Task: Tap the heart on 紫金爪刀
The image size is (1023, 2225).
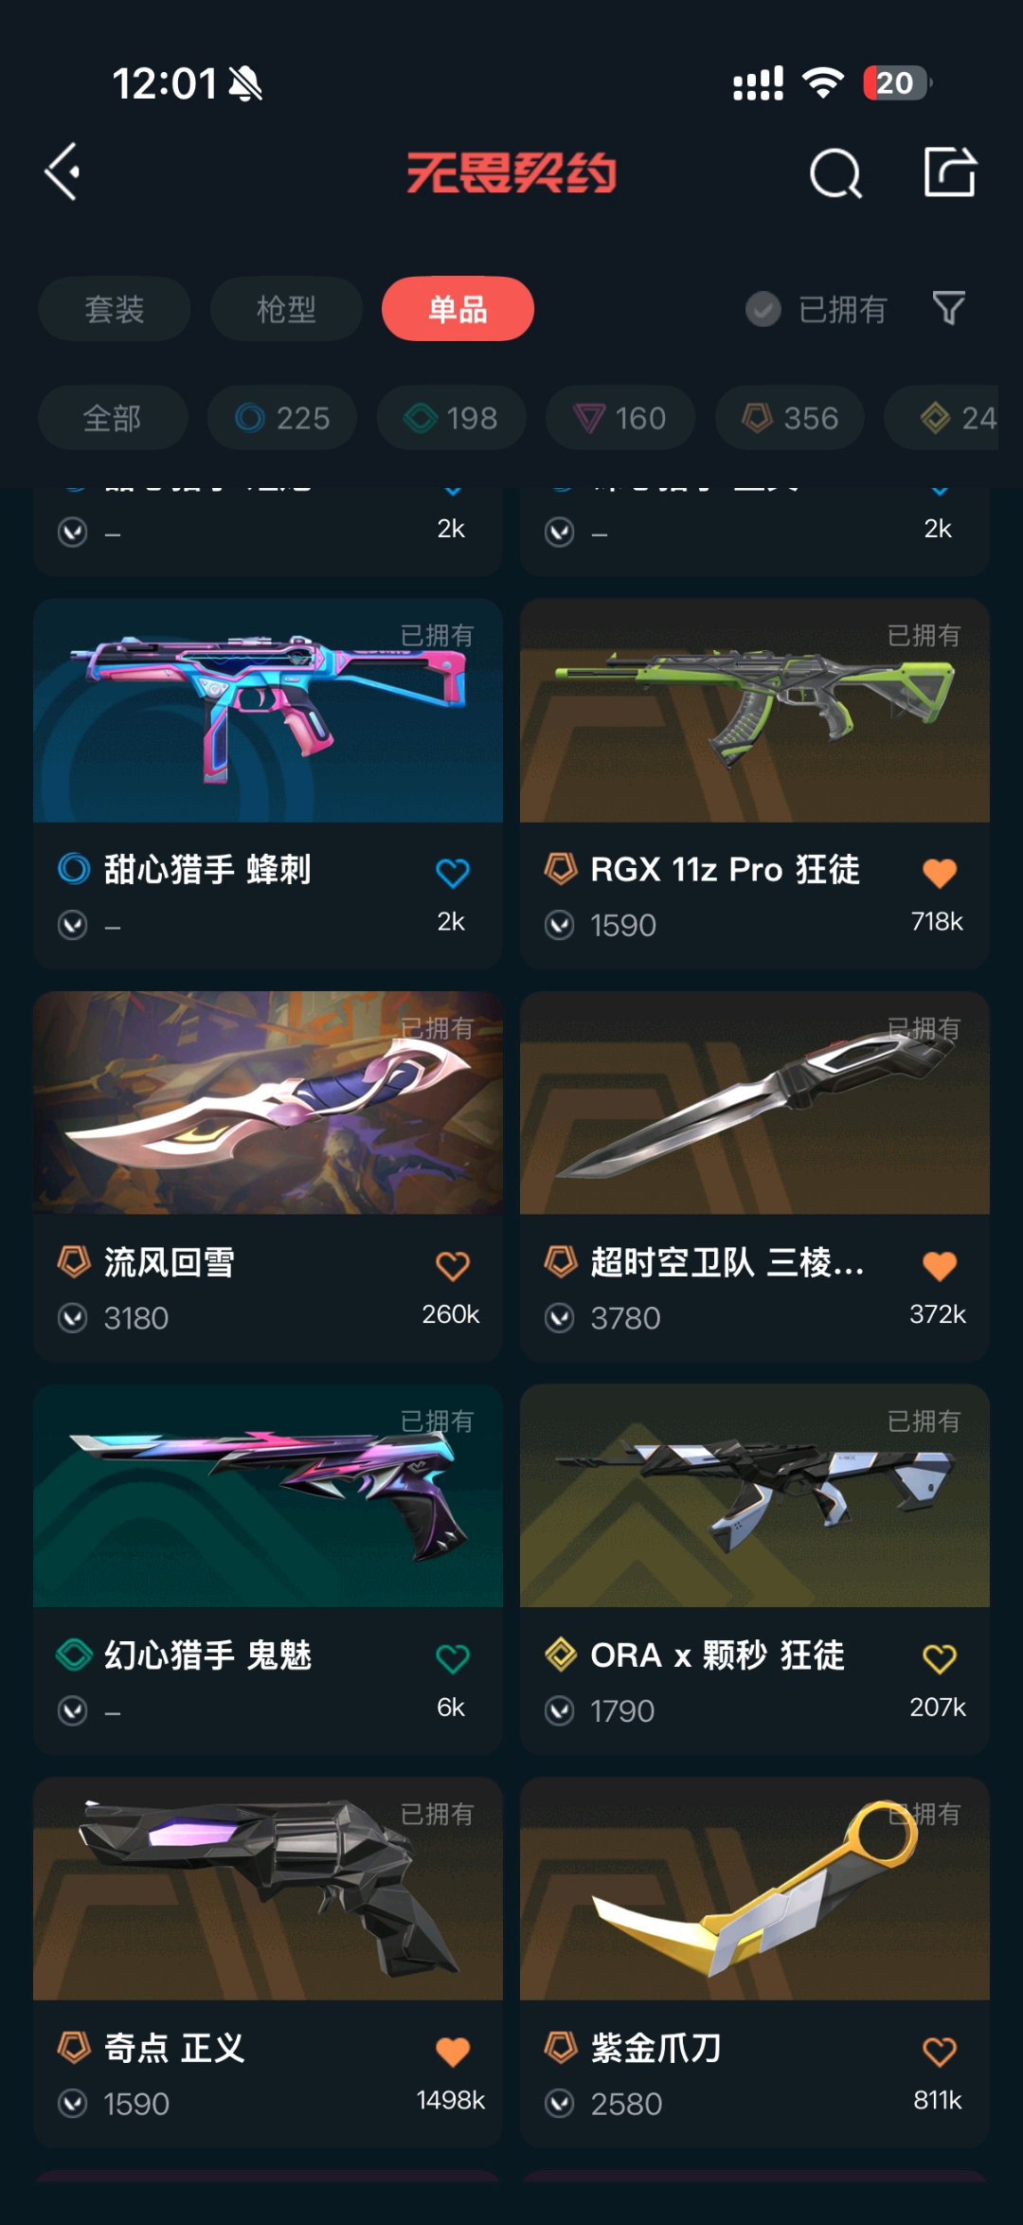Action: [x=939, y=2051]
